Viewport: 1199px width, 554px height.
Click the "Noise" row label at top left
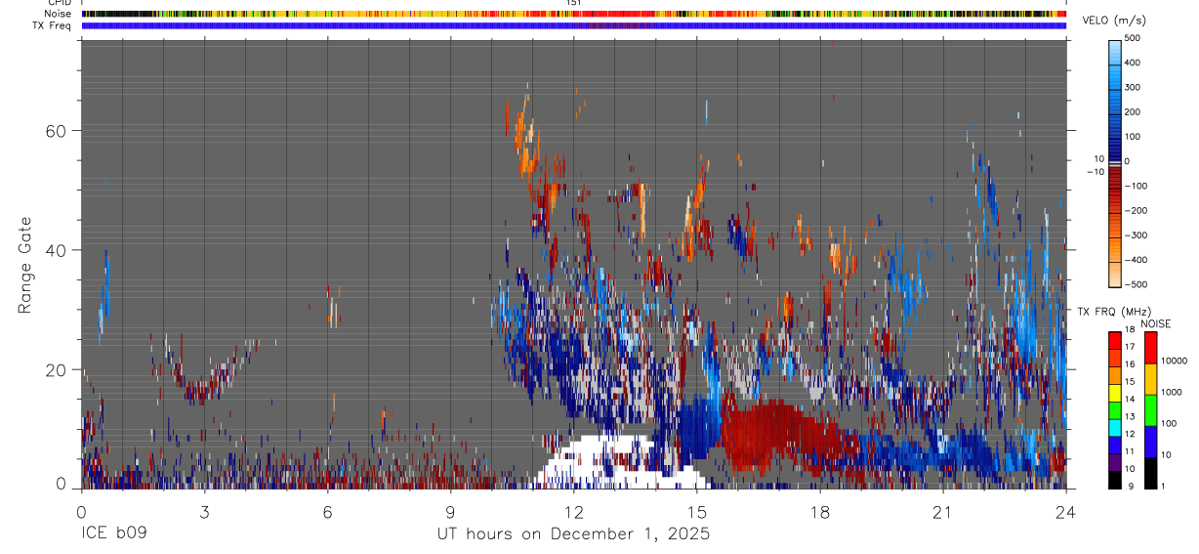coord(58,14)
